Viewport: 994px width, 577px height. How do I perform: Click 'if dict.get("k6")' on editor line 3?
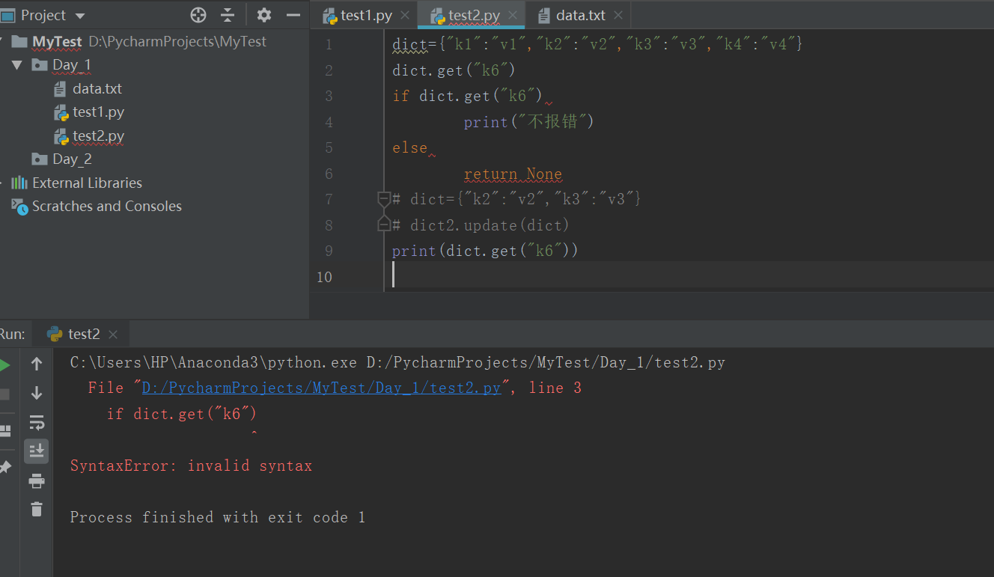tap(467, 96)
